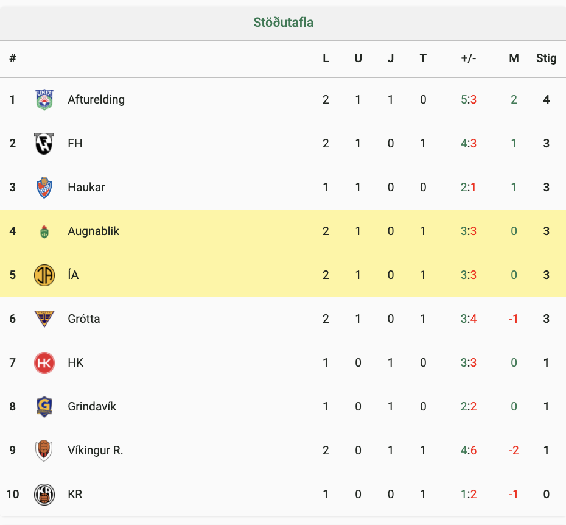
Task: Click the KR club logo
Action: (44, 495)
